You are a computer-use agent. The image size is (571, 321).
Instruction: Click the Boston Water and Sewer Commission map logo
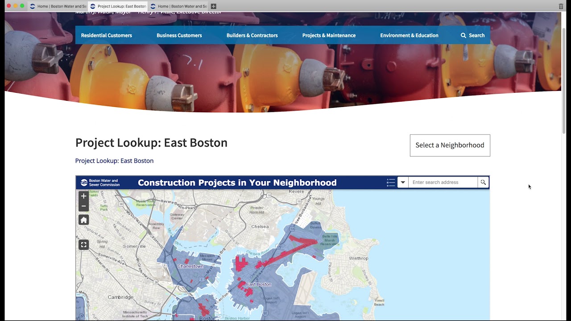100,183
